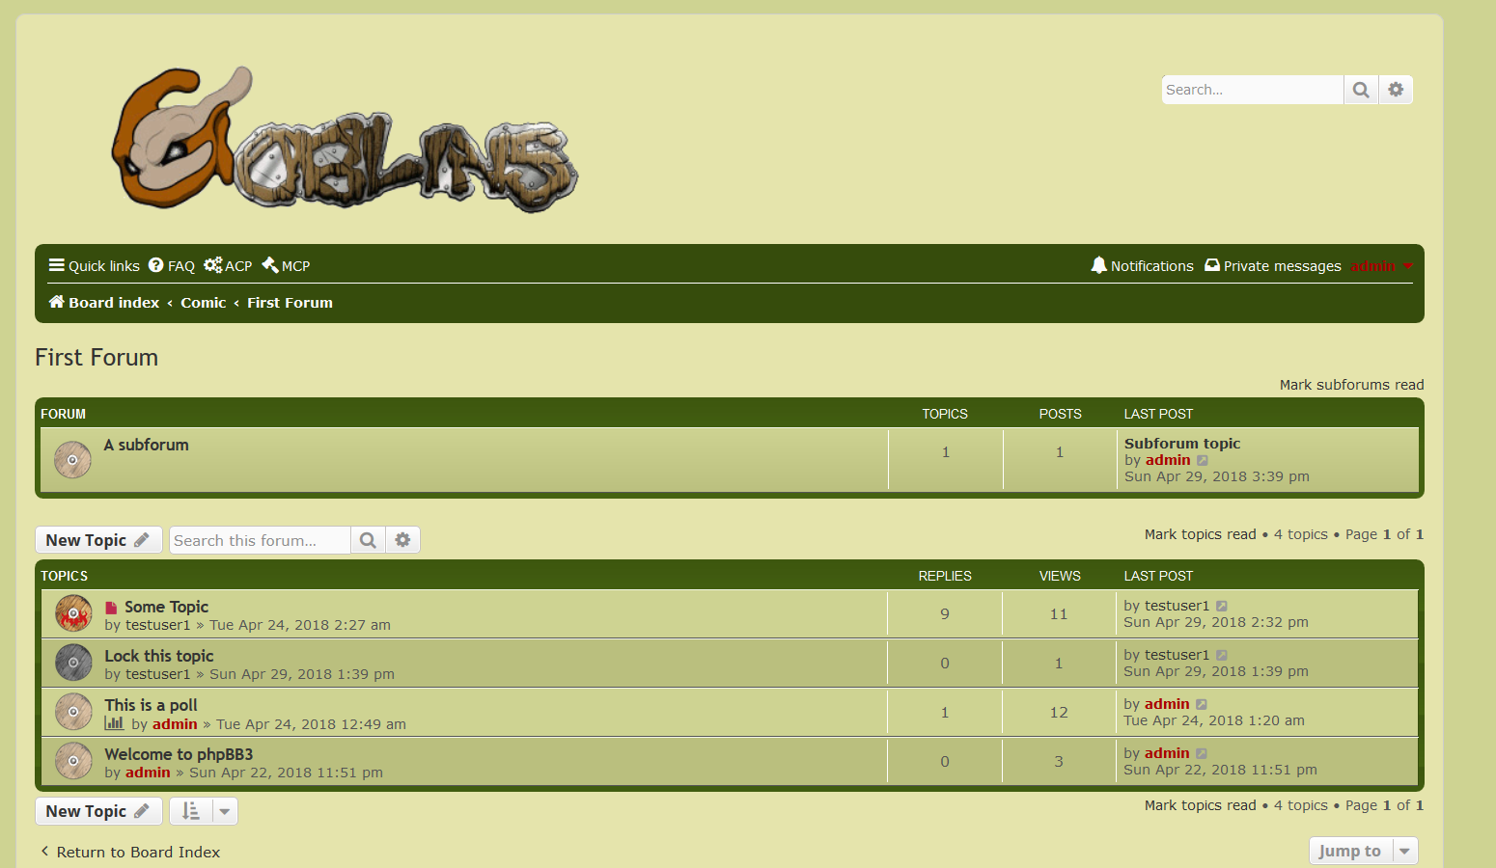
Task: Go to last post icon for This is a poll
Action: (1202, 705)
